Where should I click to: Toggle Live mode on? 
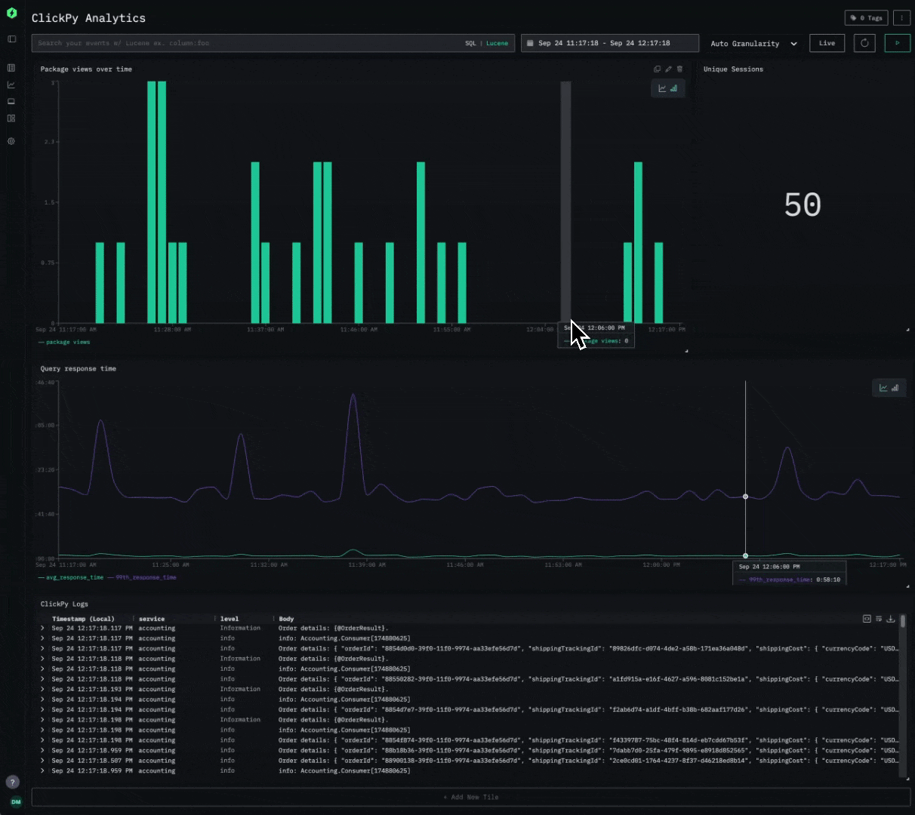coord(827,43)
